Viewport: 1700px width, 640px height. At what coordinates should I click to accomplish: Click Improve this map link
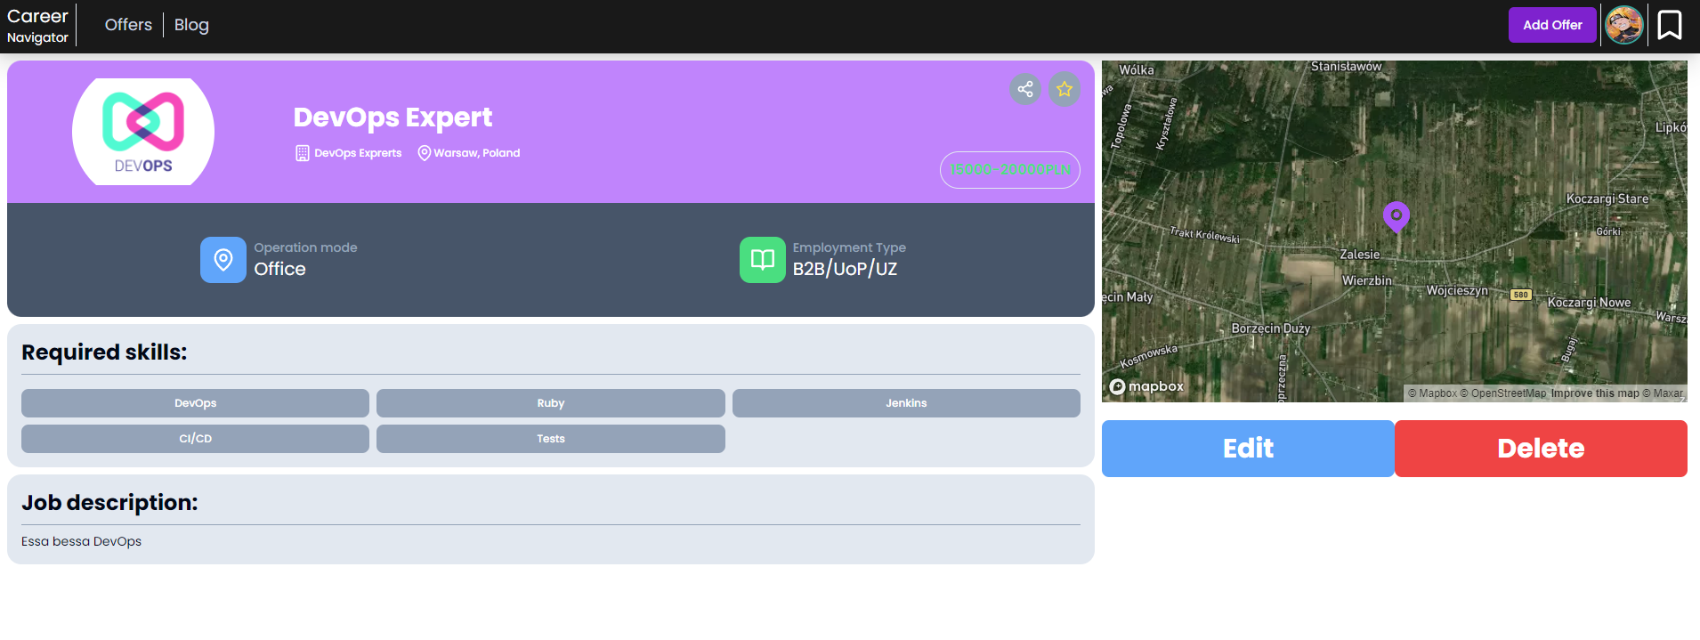coord(1595,393)
